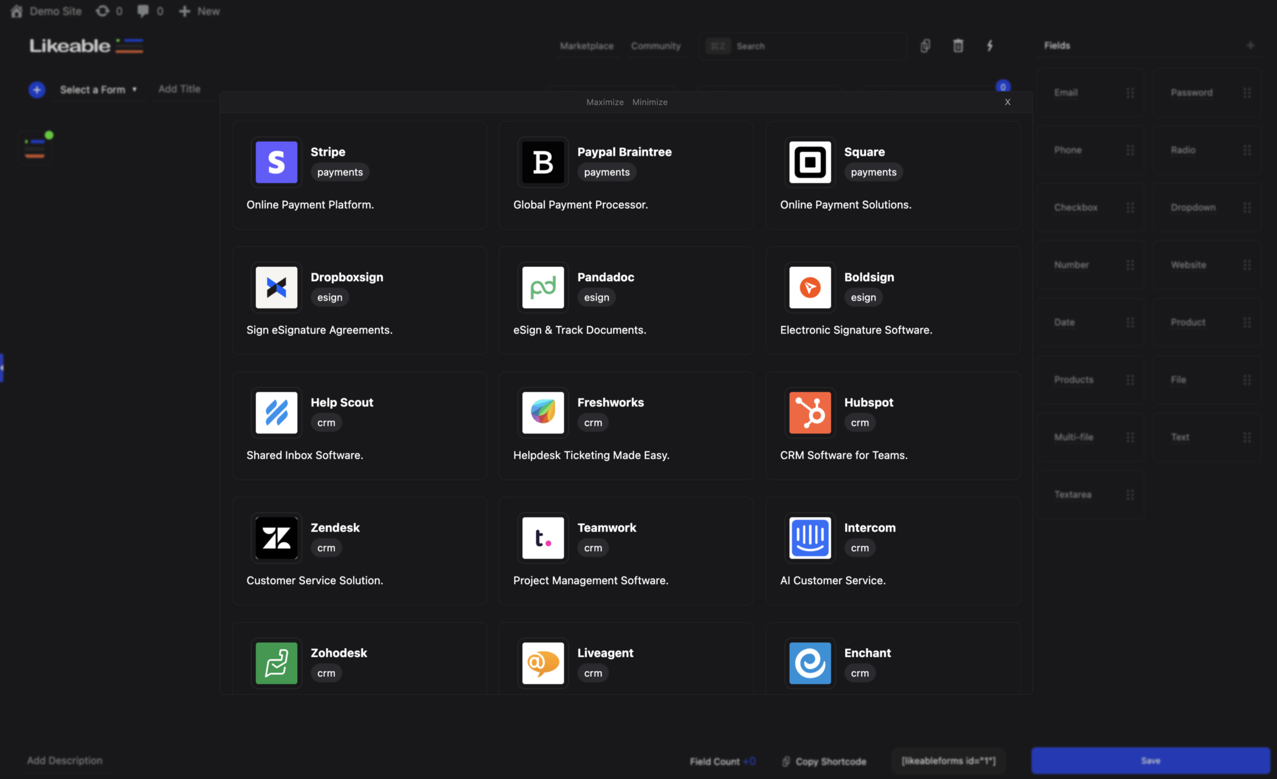Click the Zendesk logo icon
The height and width of the screenshot is (779, 1277).
276,538
